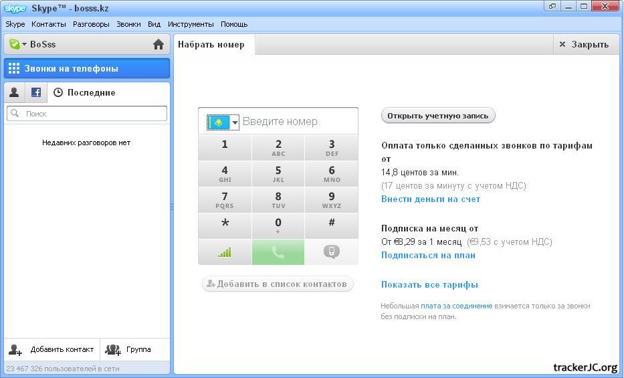The image size is (624, 378).
Task: Open the Звонки menu
Action: [x=128, y=24]
